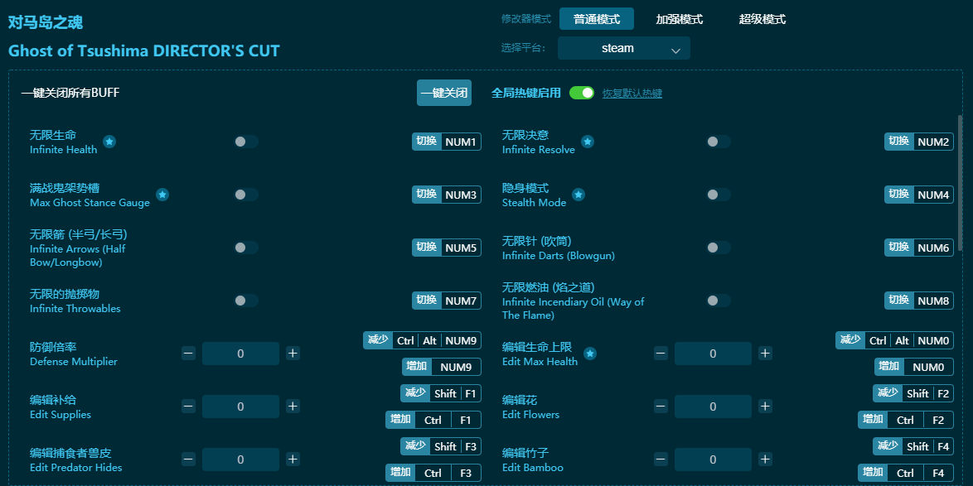Click Defense Multiplier value field
This screenshot has width=973, height=486.
241,354
